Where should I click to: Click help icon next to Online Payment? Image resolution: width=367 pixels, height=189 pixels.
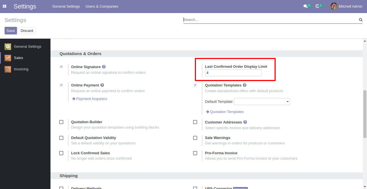tap(102, 85)
